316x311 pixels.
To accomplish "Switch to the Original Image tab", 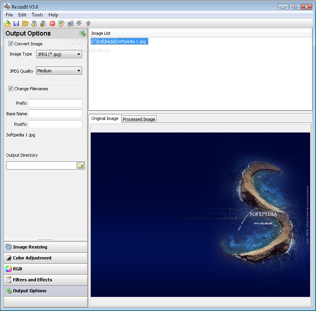I will pyautogui.click(x=105, y=118).
